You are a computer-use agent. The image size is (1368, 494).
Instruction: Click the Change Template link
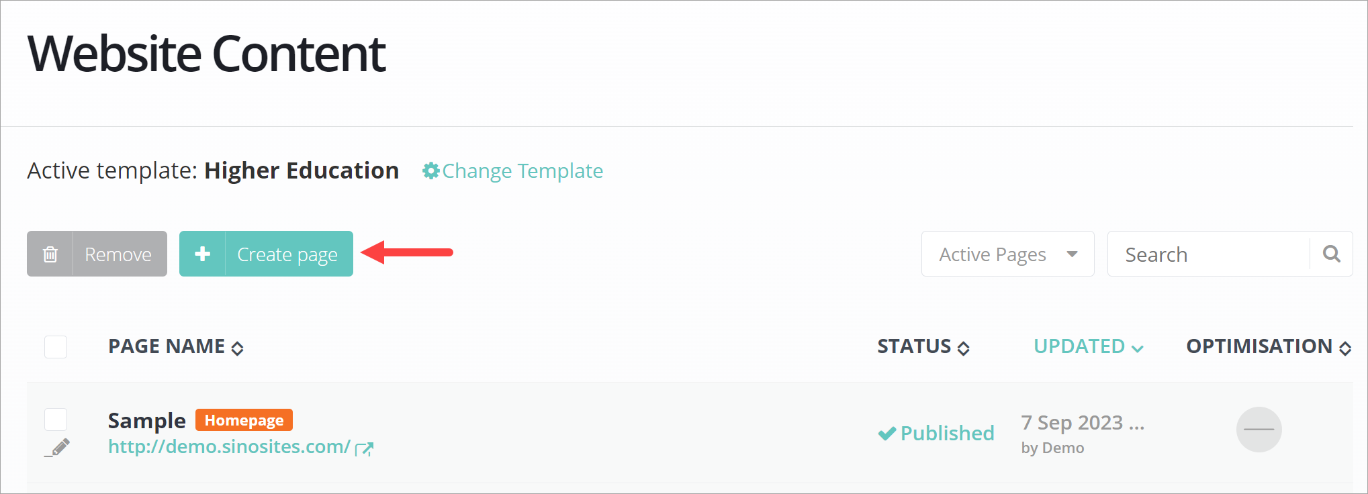point(522,171)
